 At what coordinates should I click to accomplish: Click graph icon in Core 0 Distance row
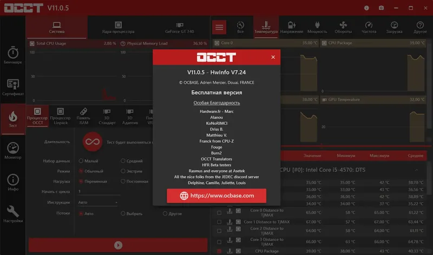click(x=229, y=211)
